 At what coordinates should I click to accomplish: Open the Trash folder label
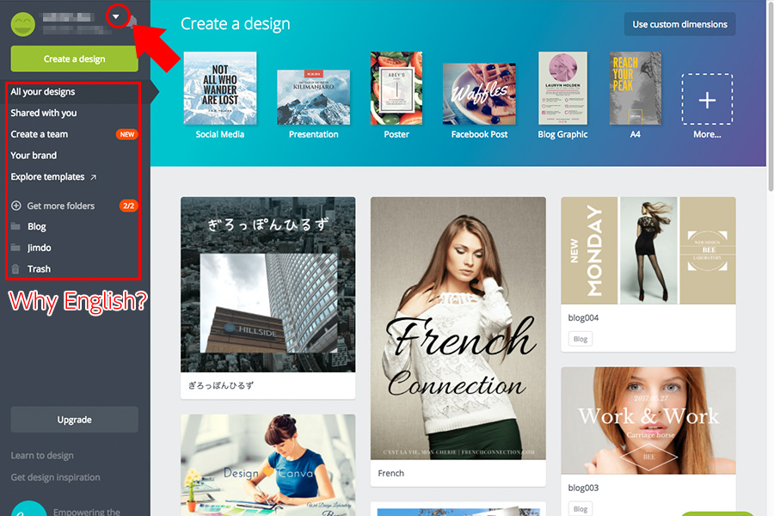click(x=39, y=269)
